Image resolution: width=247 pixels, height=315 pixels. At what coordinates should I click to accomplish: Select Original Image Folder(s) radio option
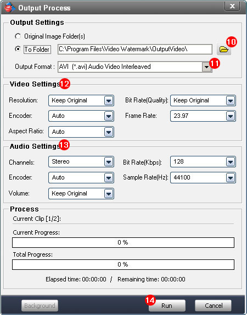click(x=18, y=36)
